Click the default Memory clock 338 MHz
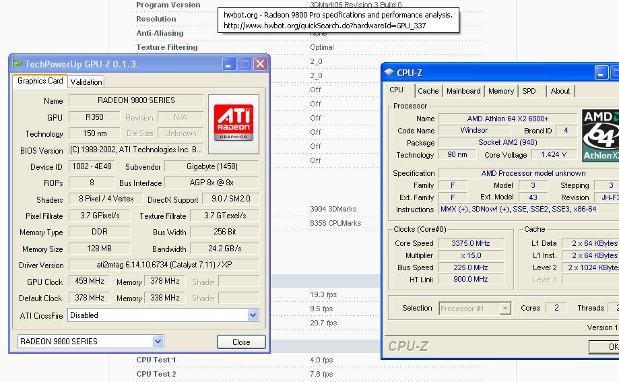This screenshot has width=619, height=382. (x=165, y=298)
